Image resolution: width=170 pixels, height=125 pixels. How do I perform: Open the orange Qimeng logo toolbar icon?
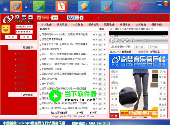pos(16,7)
